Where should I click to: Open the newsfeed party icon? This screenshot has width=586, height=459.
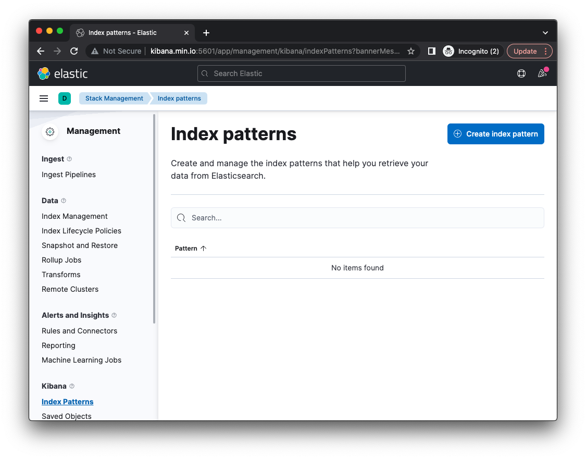point(542,73)
